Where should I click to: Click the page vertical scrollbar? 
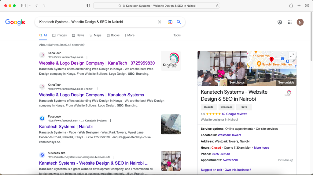[311, 36]
